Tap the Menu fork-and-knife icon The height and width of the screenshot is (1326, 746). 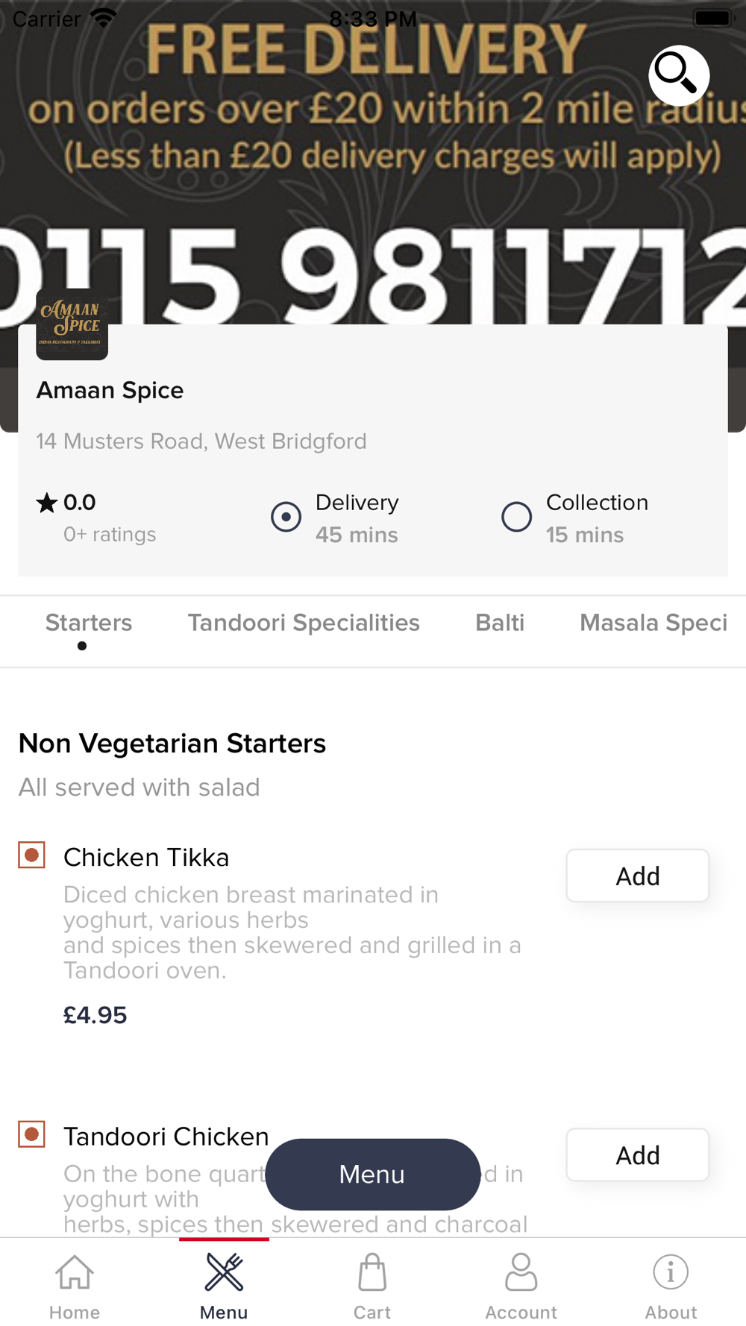[x=224, y=1272]
